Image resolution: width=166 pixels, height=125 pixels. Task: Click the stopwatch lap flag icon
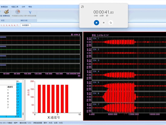coord(104,23)
